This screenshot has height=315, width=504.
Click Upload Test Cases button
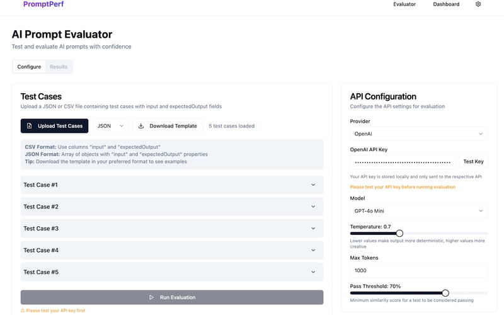point(54,126)
